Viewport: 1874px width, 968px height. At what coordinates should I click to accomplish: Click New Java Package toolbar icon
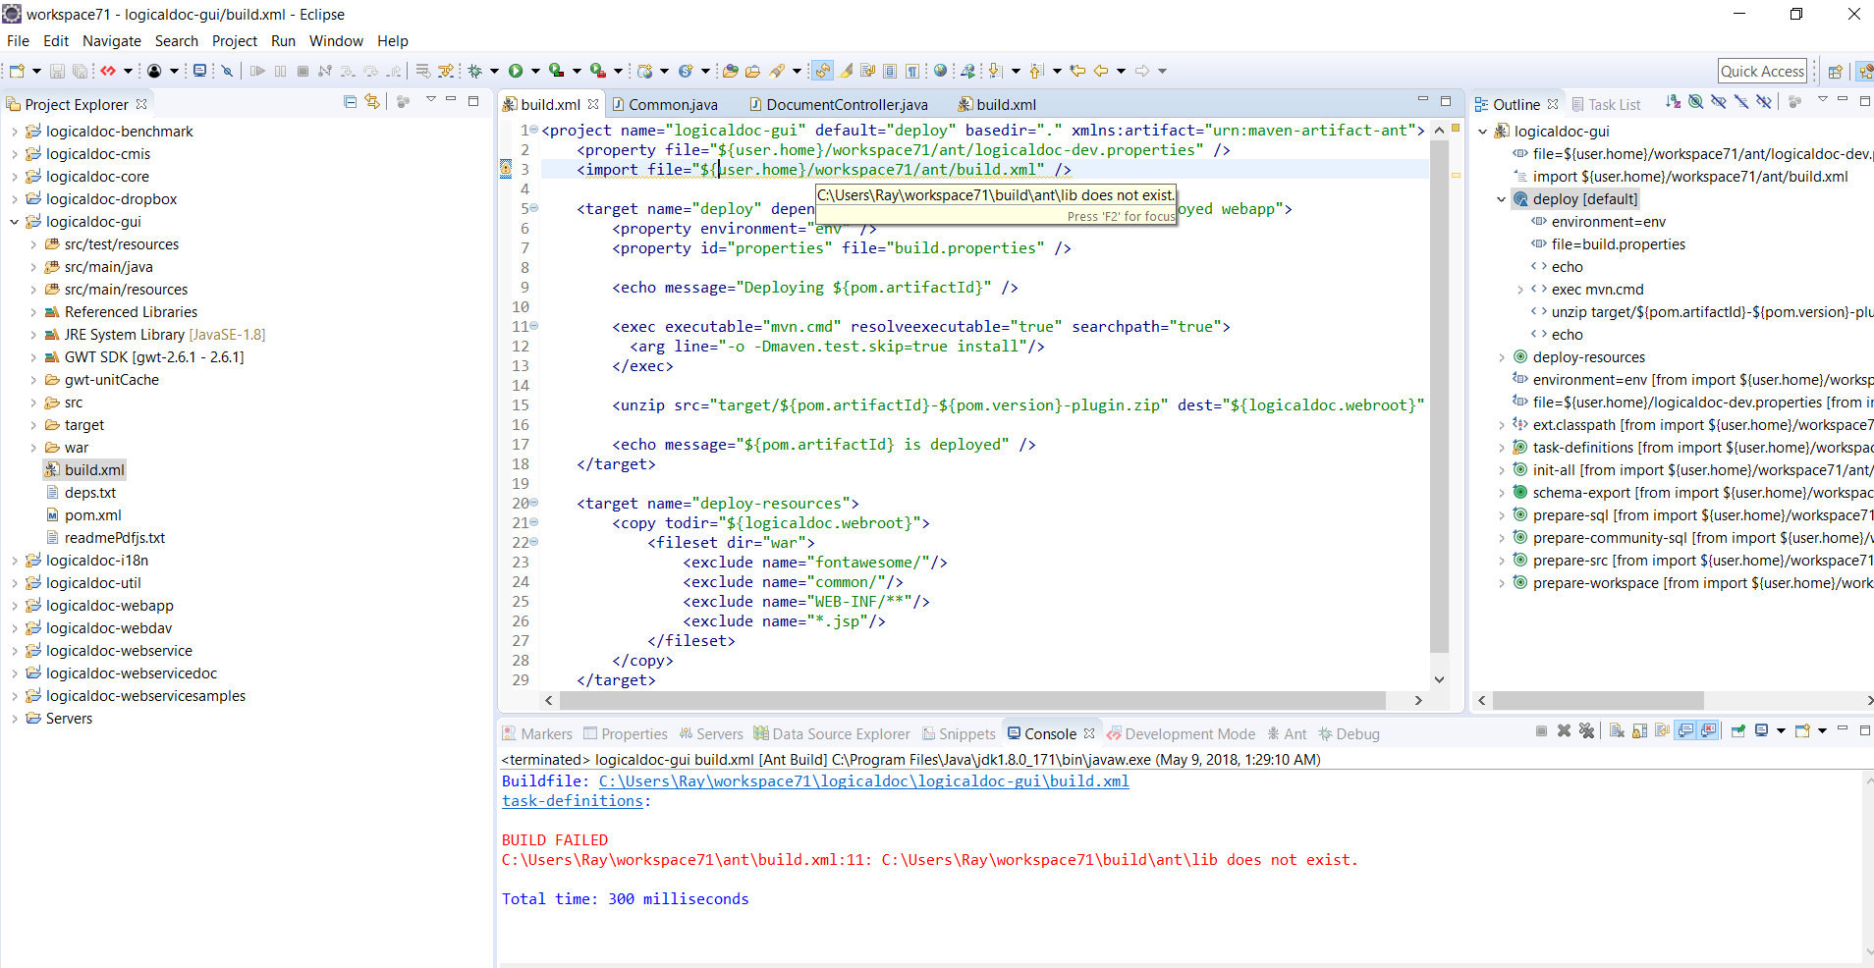tap(644, 71)
